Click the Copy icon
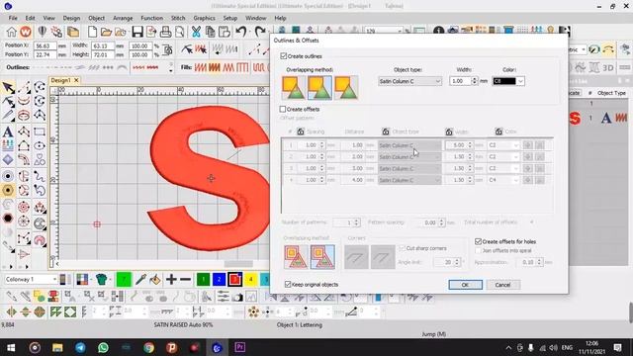 (210, 32)
